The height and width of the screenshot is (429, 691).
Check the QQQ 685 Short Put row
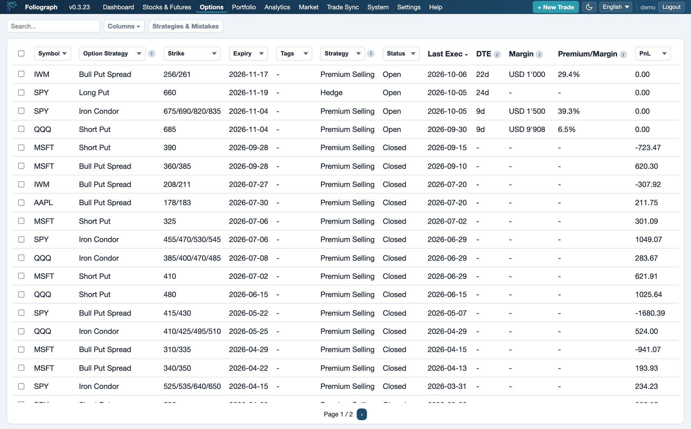[21, 129]
